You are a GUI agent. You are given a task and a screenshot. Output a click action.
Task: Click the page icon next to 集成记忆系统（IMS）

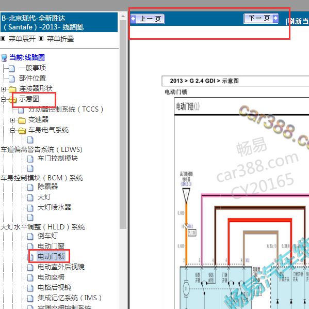pyautogui.click(x=30, y=298)
